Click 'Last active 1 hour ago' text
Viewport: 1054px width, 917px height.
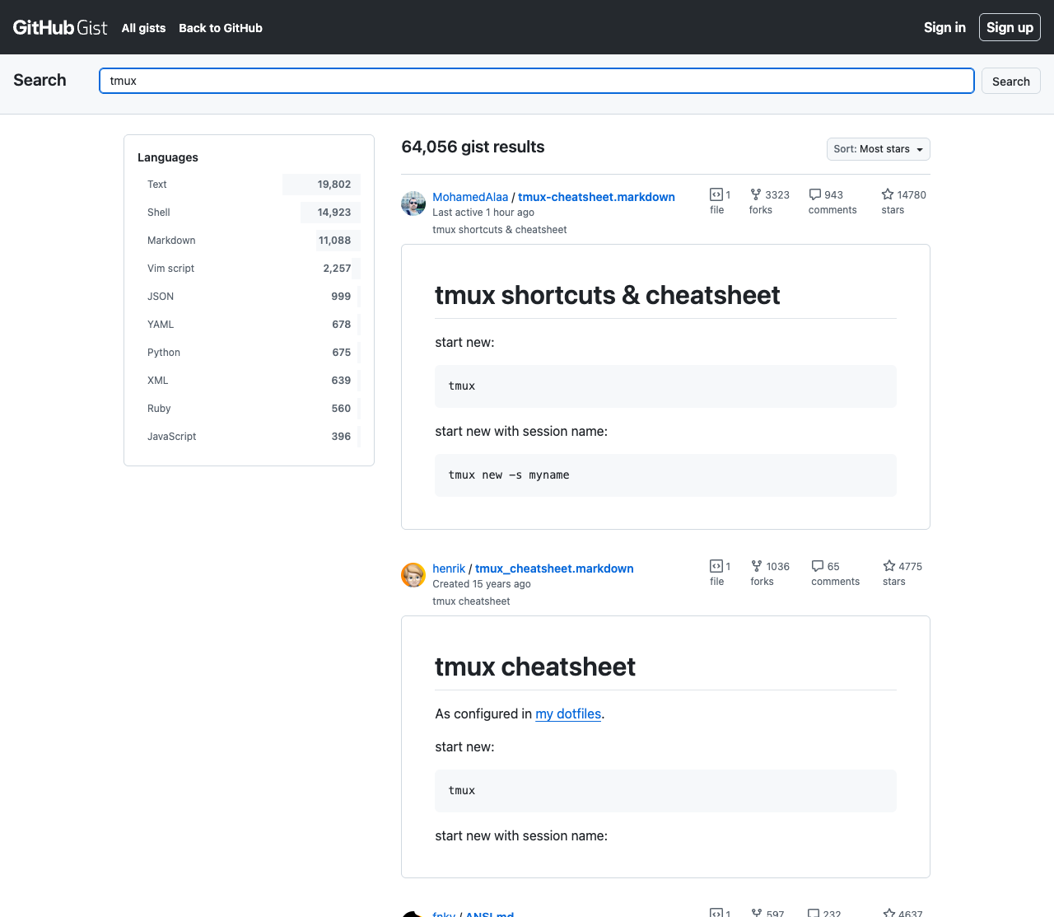[483, 213]
